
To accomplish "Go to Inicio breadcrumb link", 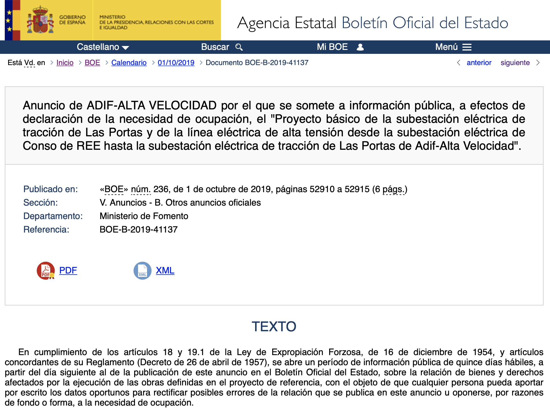I will [65, 63].
